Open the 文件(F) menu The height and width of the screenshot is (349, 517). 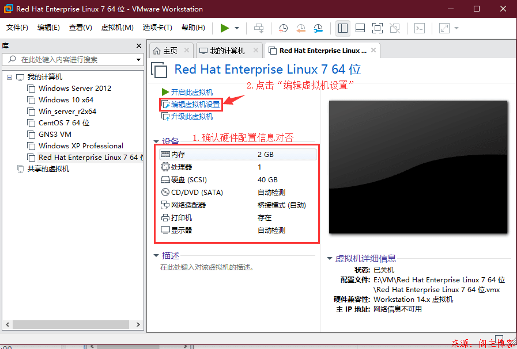(x=17, y=28)
